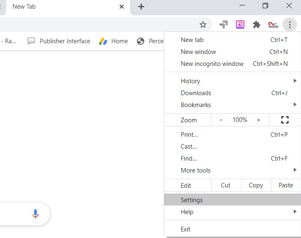Viewport: 301px width, 238px height.
Task: Bookmark this page with the star icon
Action: [x=203, y=25]
